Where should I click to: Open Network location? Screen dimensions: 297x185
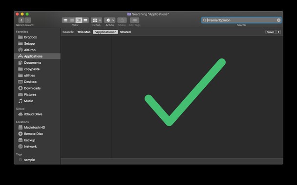(37, 147)
